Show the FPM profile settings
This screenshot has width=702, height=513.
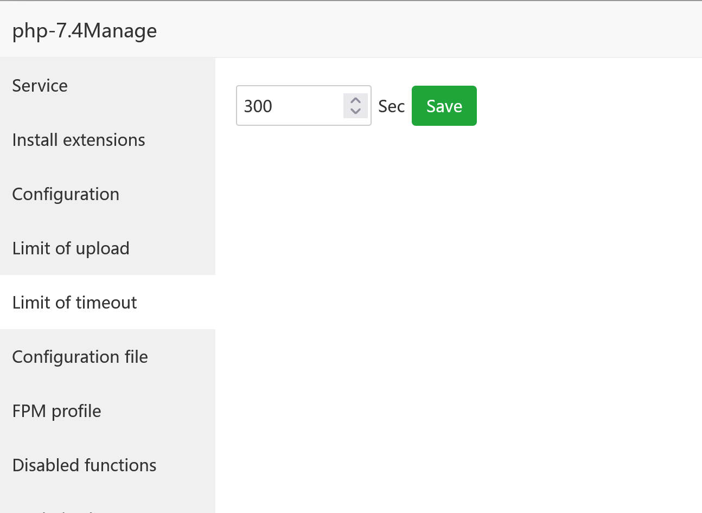pos(57,411)
